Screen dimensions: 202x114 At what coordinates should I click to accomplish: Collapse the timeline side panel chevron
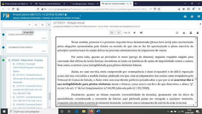(49, 25)
